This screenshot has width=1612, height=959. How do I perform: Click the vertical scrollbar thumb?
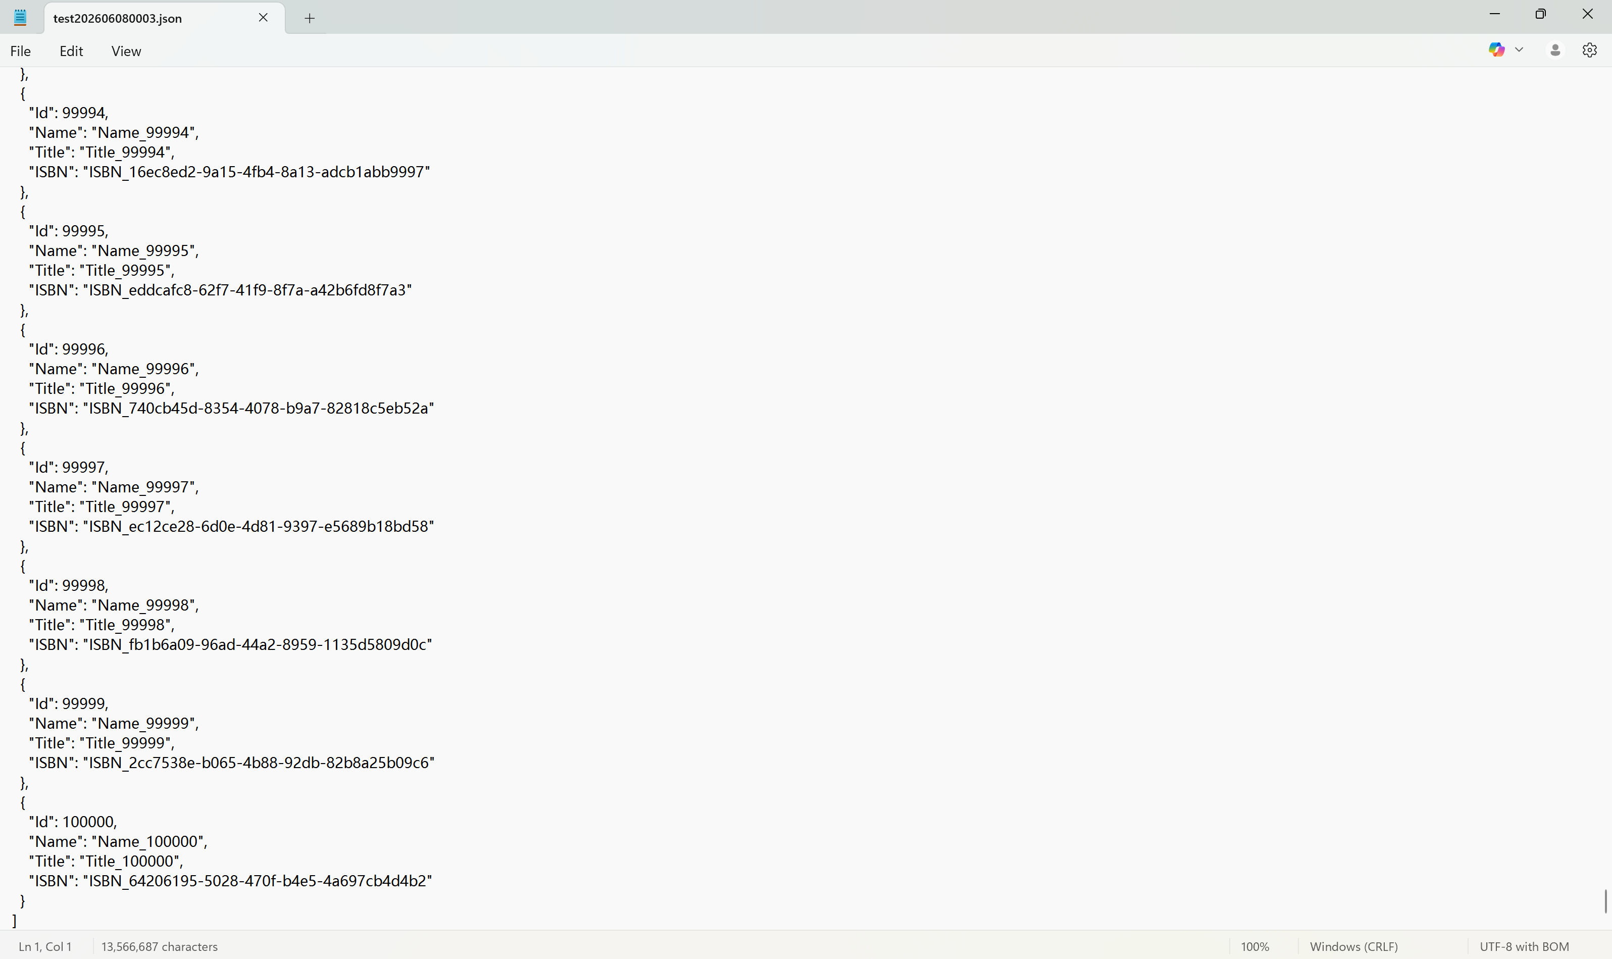[1605, 901]
